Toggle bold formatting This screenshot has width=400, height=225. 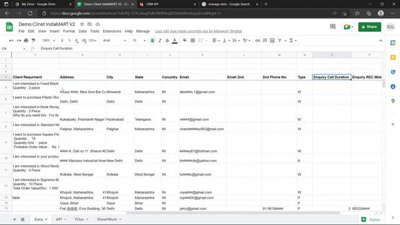[152, 41]
